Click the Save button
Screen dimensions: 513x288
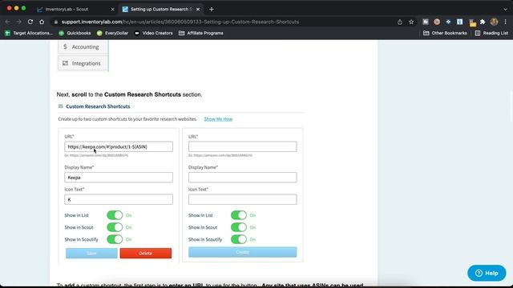[91, 253]
